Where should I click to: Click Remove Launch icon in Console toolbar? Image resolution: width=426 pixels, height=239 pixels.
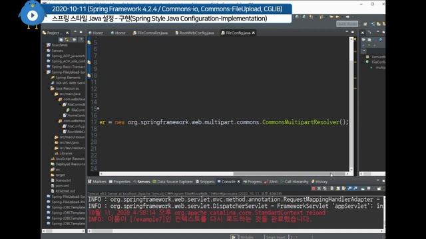(x=319, y=189)
